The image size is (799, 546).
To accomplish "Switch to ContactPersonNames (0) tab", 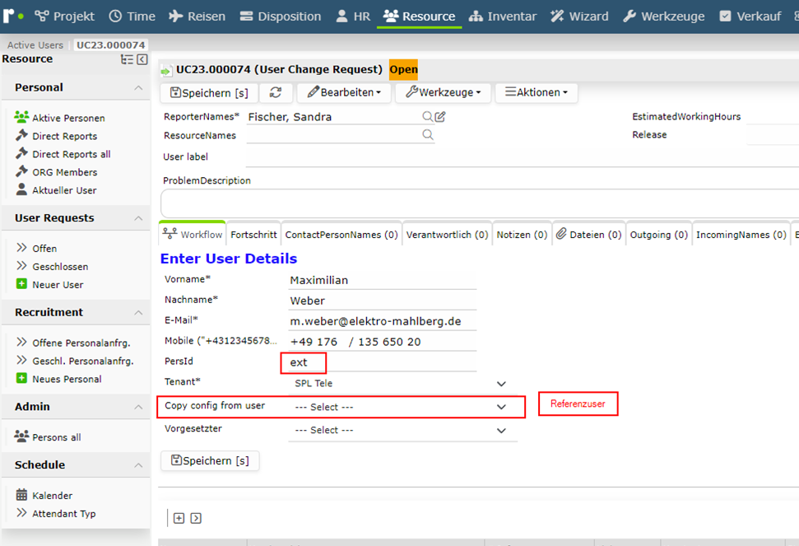I will [341, 235].
